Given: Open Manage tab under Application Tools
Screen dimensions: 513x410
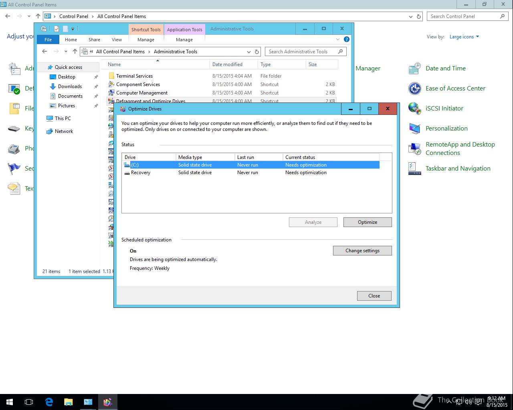Looking at the screenshot, I should pyautogui.click(x=184, y=40).
